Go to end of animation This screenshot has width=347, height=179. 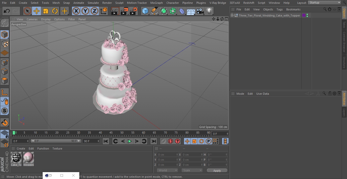click(x=154, y=141)
